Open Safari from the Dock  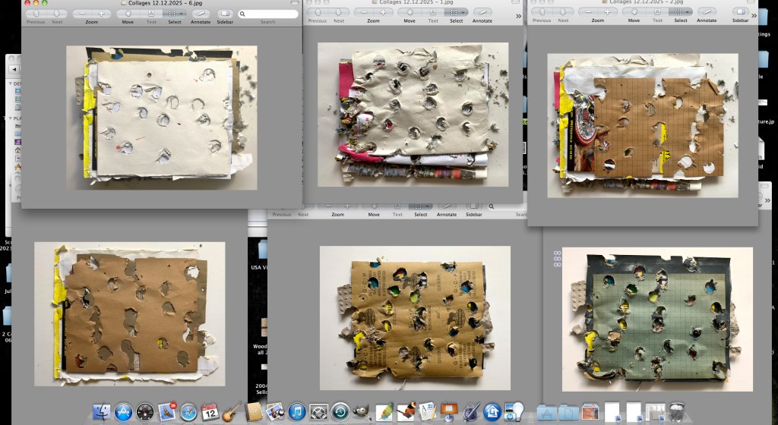click(188, 412)
